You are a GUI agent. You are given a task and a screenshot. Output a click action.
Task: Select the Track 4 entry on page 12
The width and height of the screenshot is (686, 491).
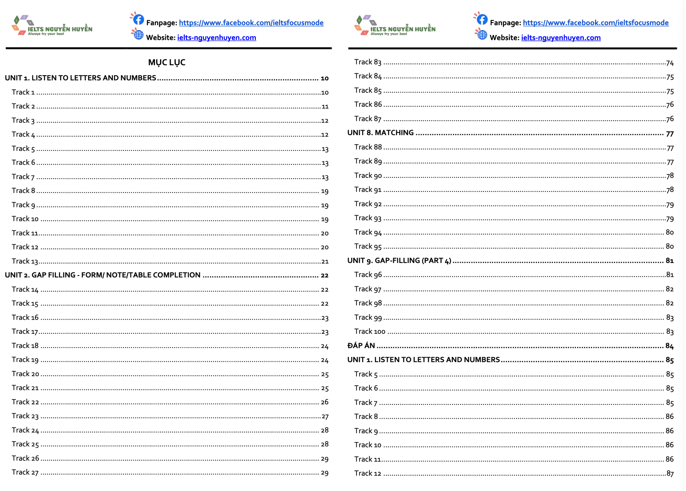170,134
